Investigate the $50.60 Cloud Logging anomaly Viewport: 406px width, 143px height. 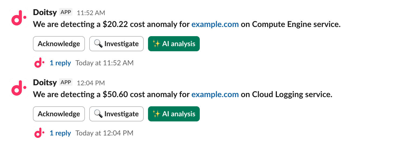click(116, 114)
